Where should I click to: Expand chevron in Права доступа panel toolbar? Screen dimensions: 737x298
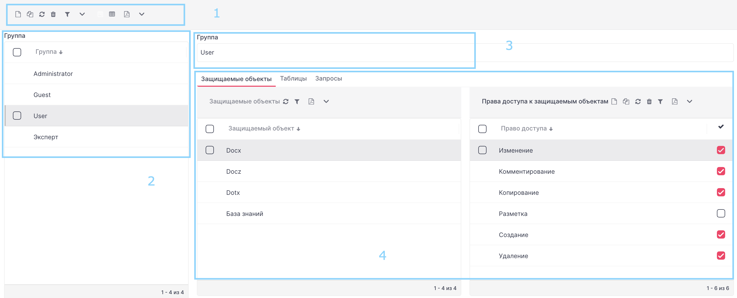tap(690, 101)
